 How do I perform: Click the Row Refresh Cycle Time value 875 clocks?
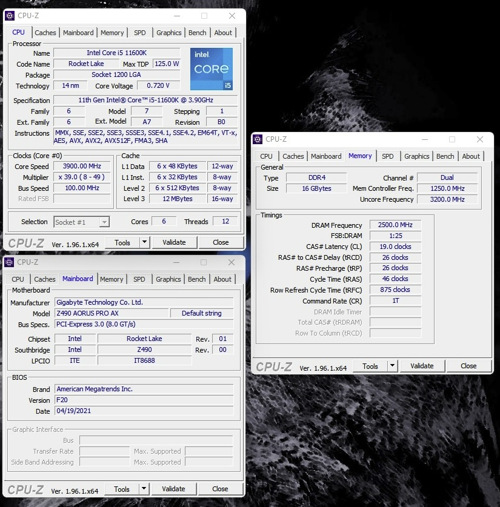395,290
